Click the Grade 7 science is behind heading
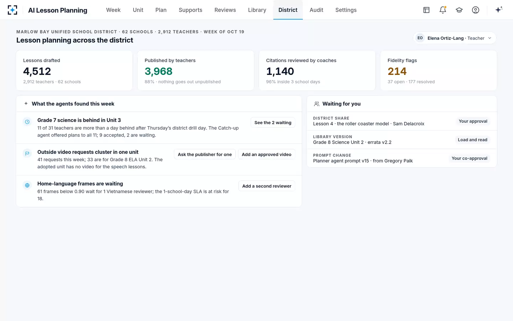The image size is (513, 321). (x=79, y=120)
